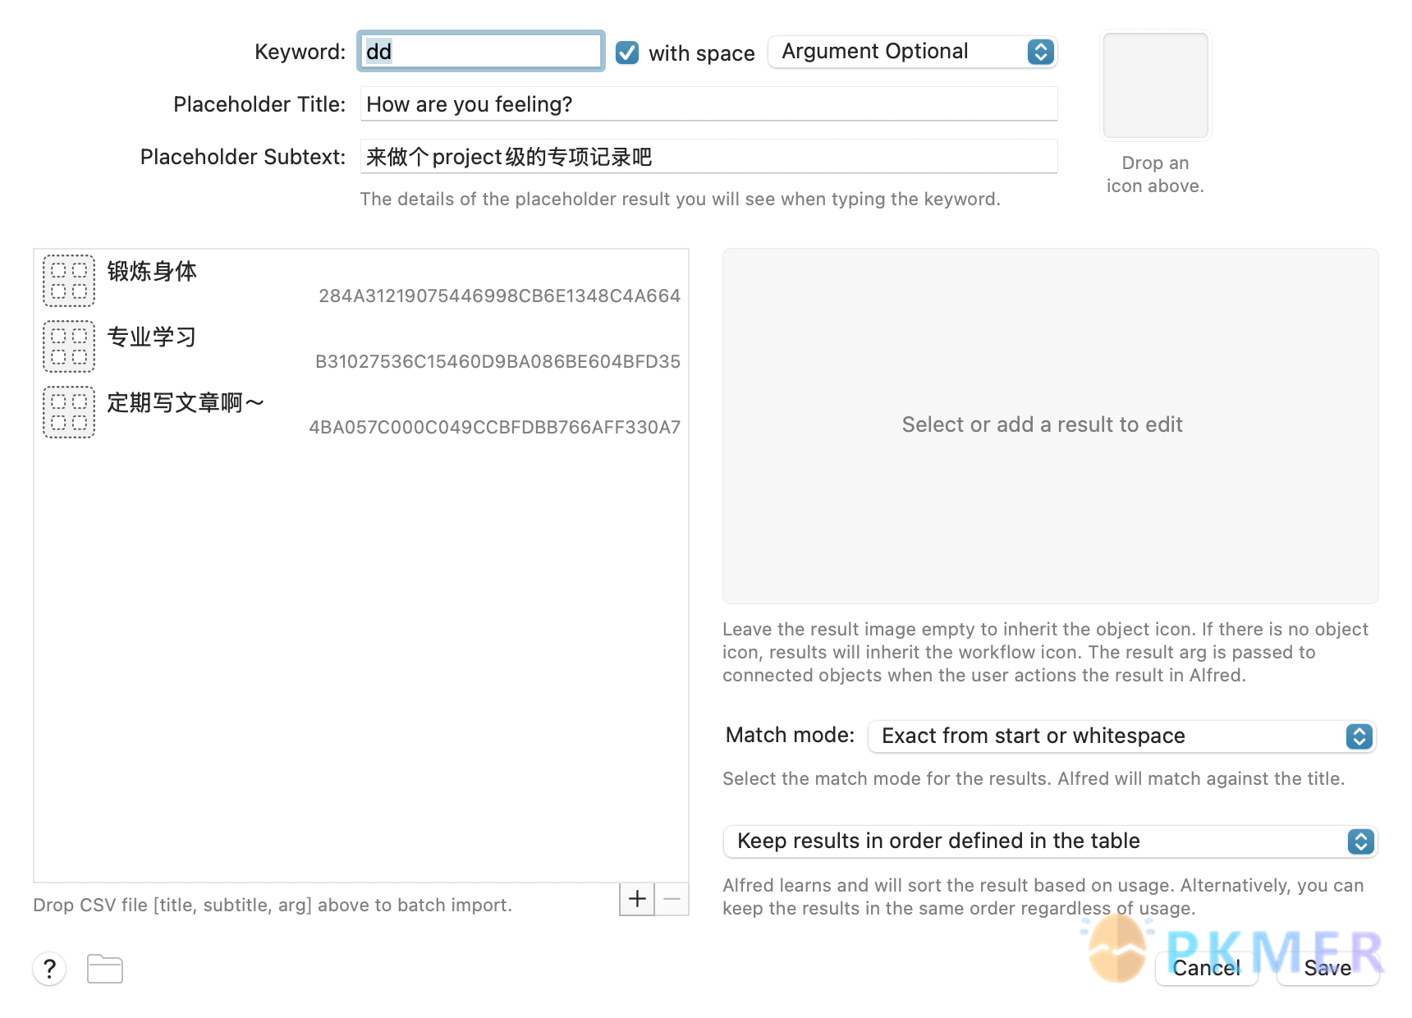
Task: Open the 'Keep results in order' dropdown
Action: coord(1050,841)
